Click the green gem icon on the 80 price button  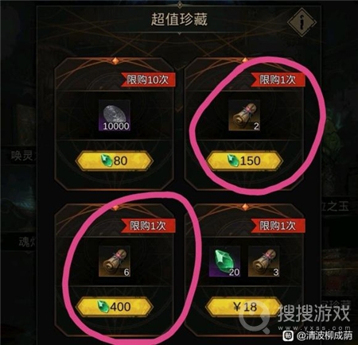point(107,161)
